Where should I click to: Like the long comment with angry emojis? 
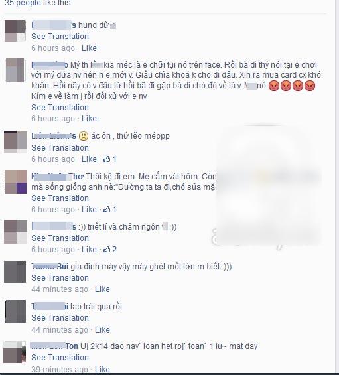89,119
